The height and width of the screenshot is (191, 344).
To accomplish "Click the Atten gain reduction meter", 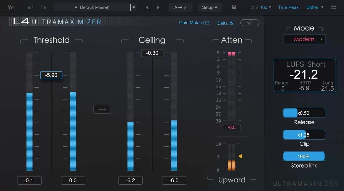I will [232, 86].
